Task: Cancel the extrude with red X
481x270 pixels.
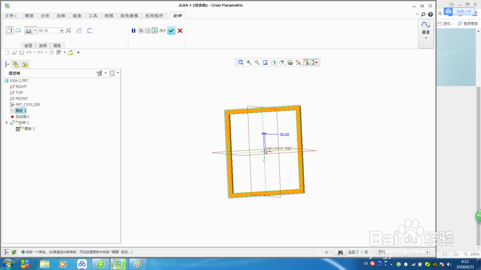Action: point(180,31)
